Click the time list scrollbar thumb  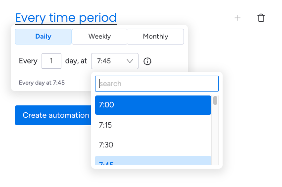(x=215, y=100)
